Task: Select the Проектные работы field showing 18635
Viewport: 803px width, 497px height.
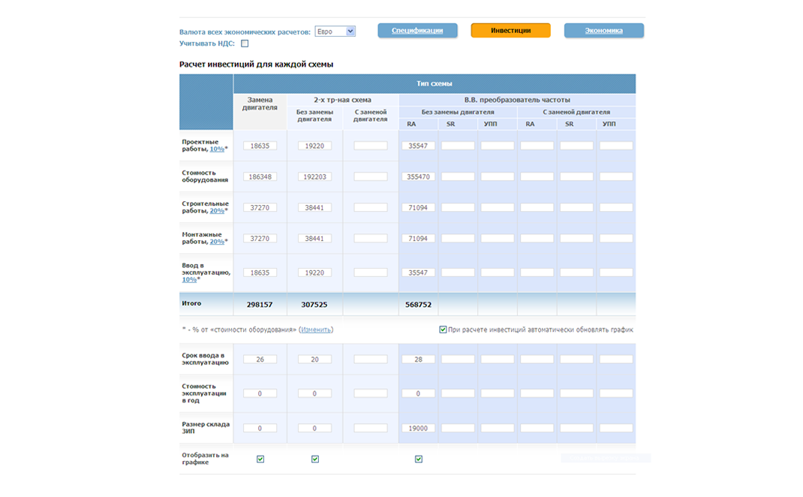Action: tap(260, 146)
